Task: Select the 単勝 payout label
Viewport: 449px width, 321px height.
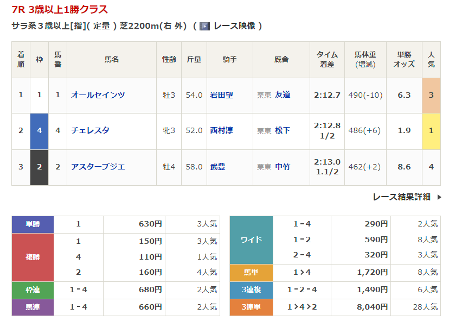Action: point(33,224)
